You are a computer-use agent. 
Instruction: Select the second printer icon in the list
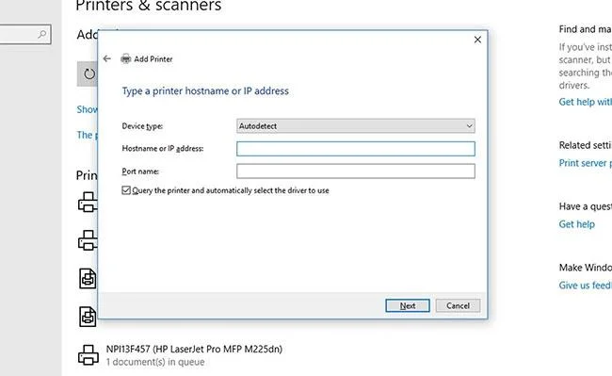[x=88, y=239]
